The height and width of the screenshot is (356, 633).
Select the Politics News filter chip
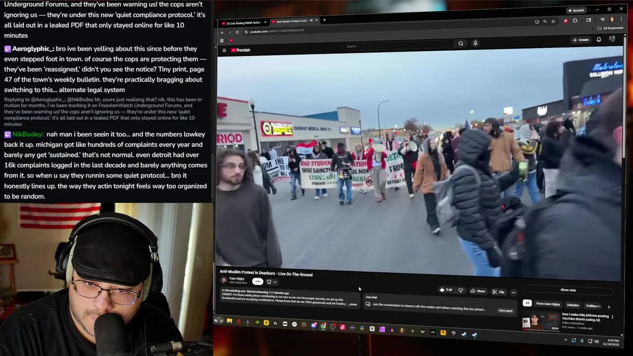pos(594,306)
